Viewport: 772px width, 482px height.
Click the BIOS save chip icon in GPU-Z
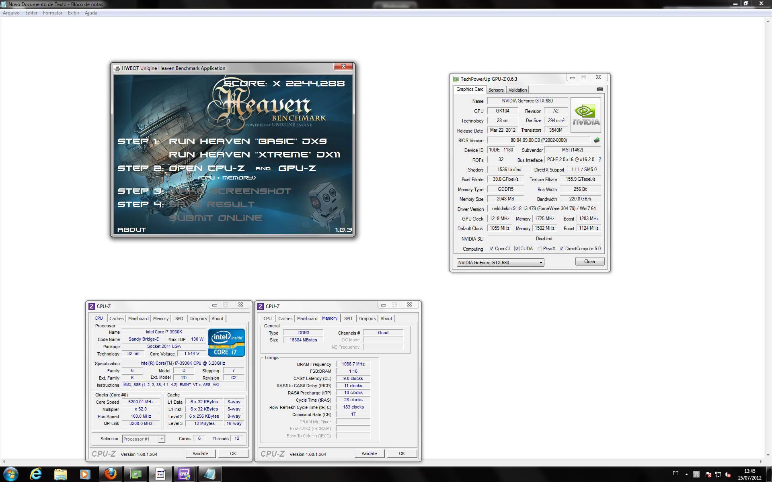[597, 140]
